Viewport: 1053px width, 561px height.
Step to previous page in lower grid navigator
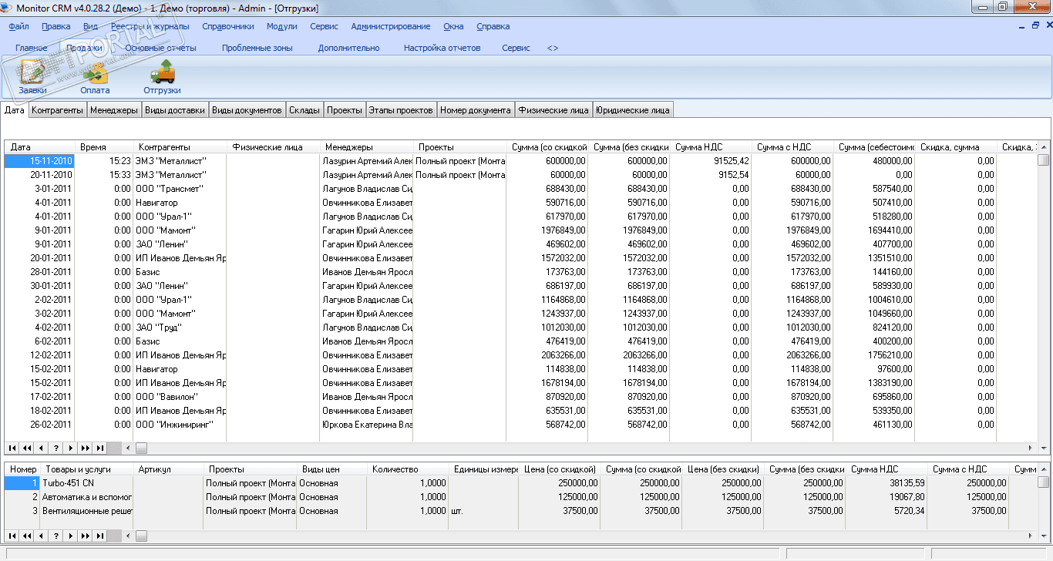click(27, 536)
